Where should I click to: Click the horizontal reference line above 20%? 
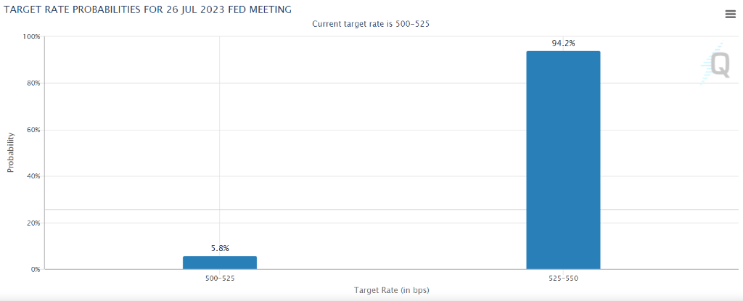tap(363, 210)
